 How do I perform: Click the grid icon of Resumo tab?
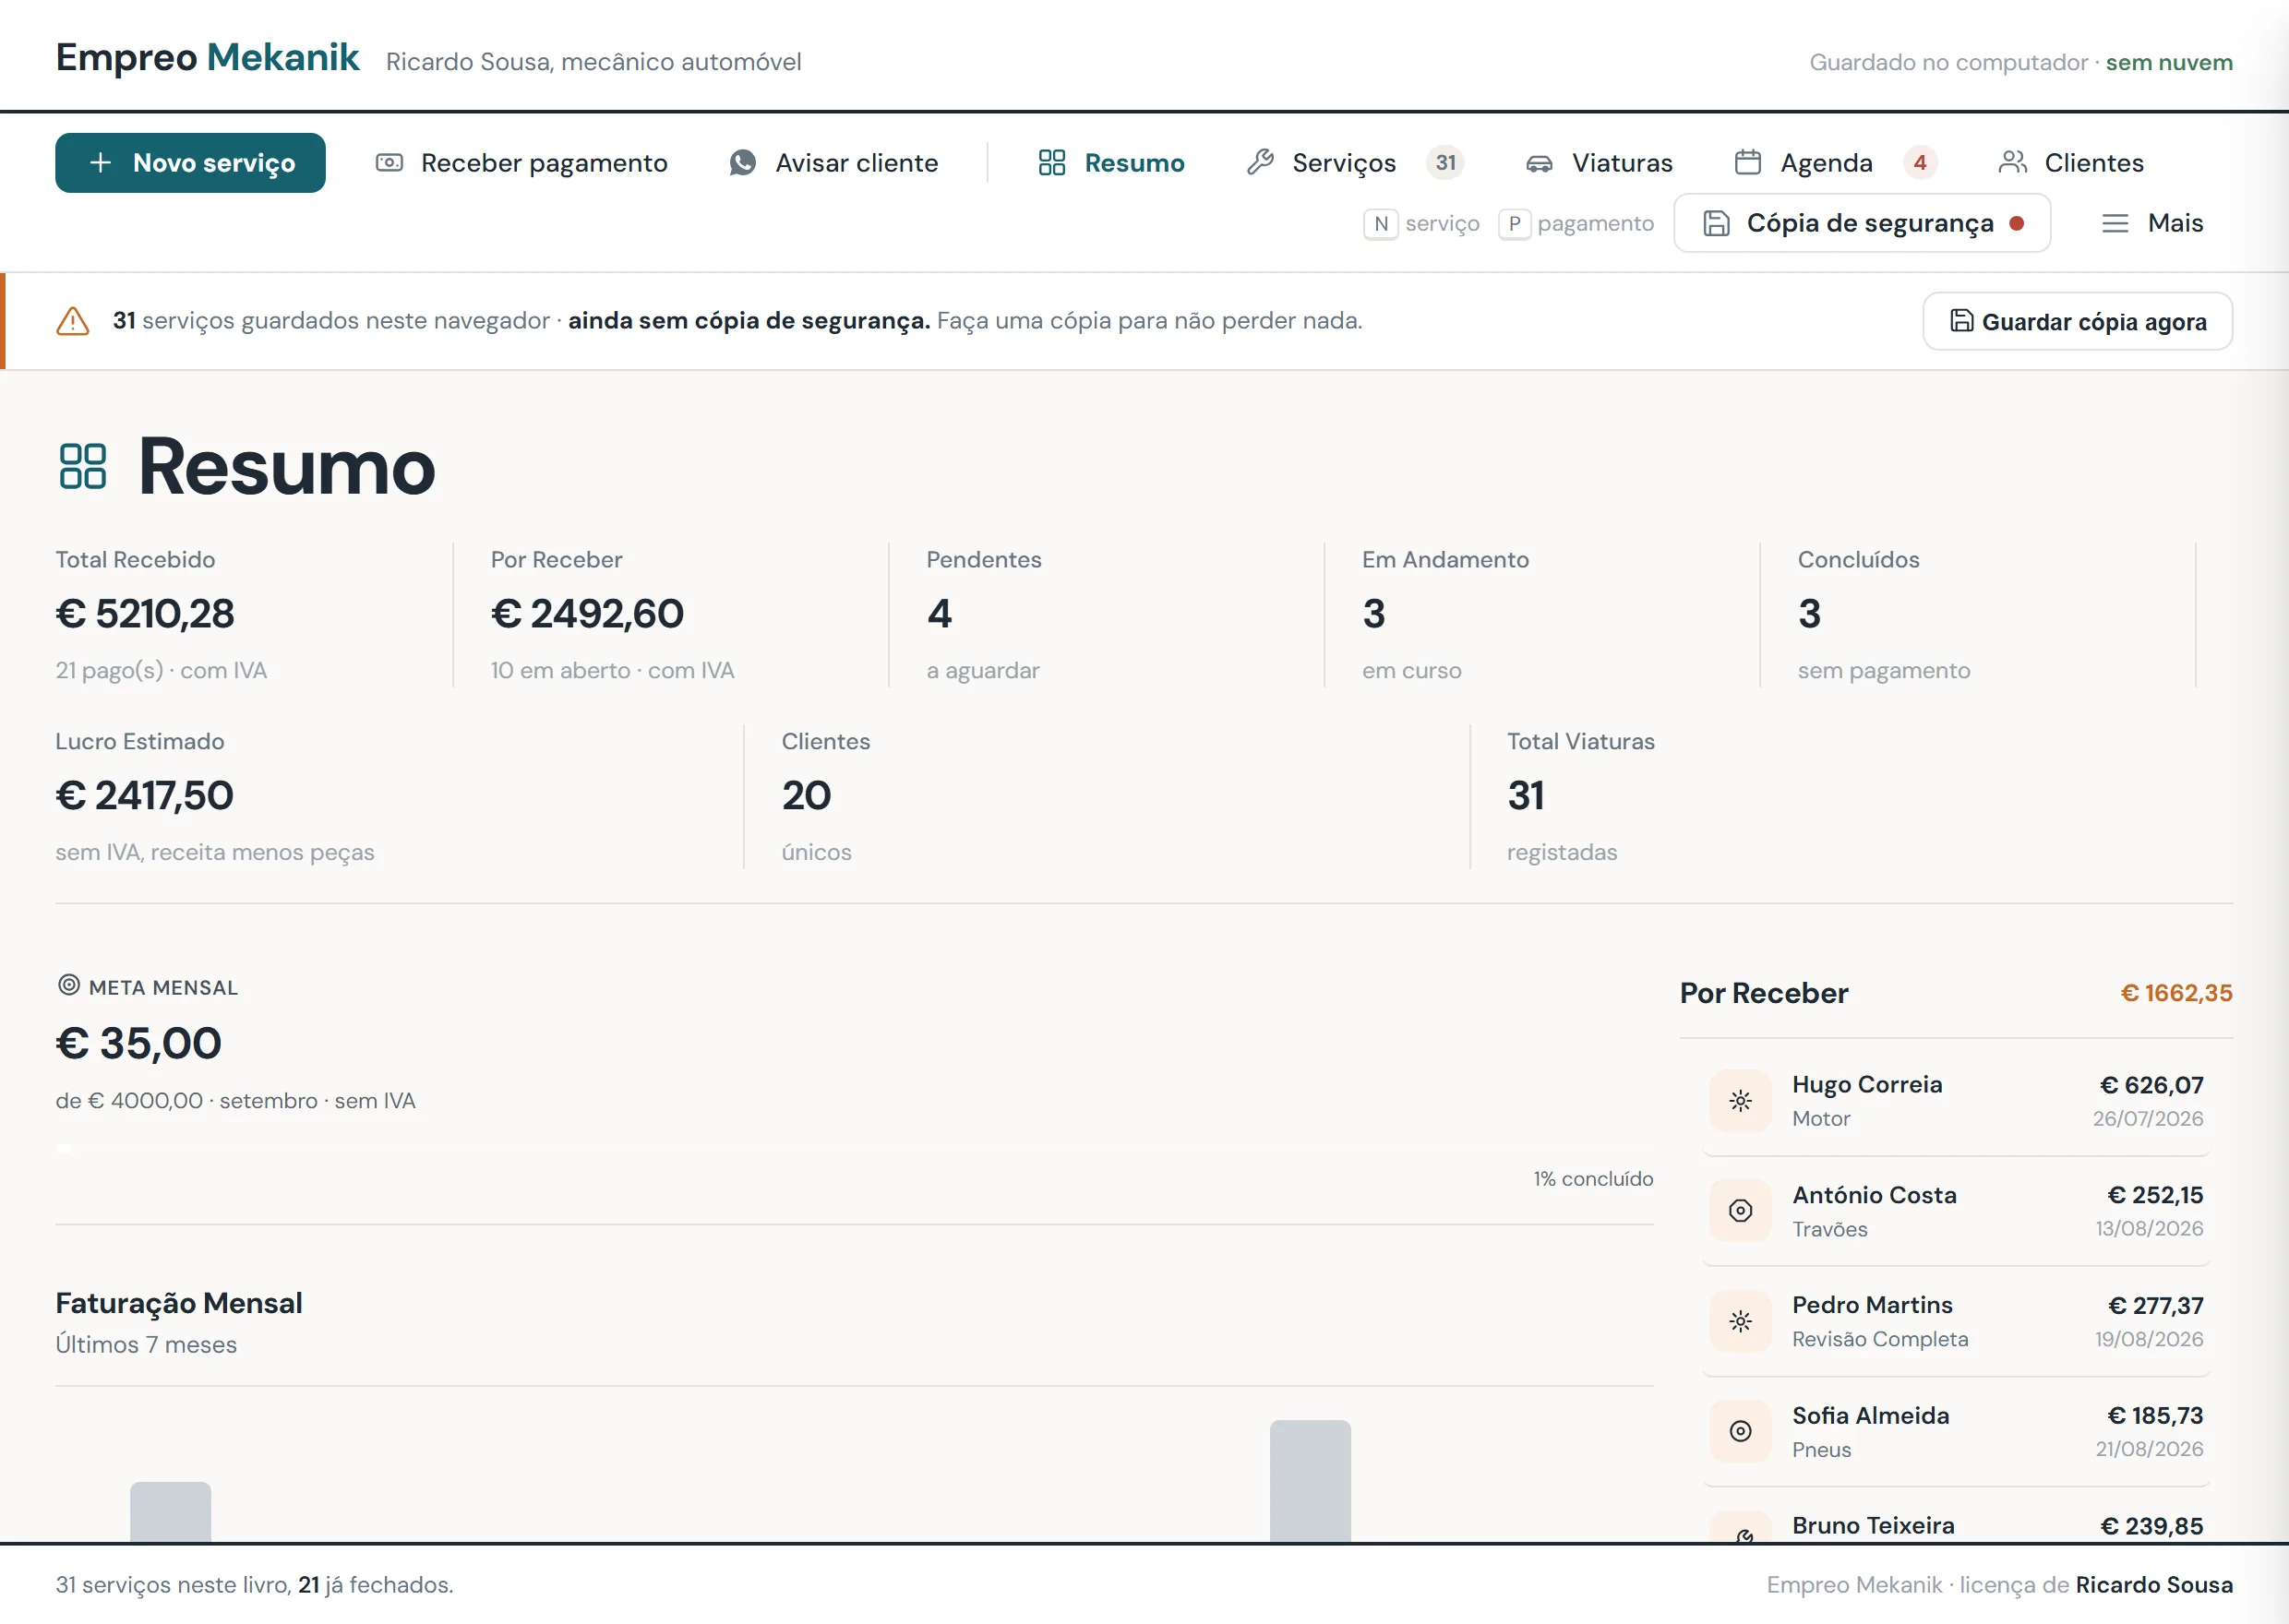1052,162
